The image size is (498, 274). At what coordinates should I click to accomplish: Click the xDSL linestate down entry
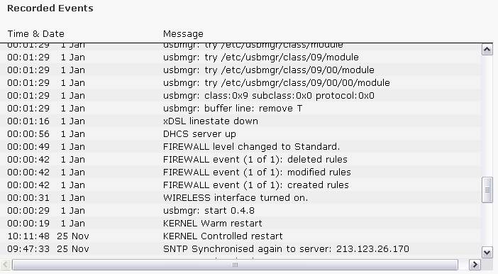pyautogui.click(x=240, y=121)
